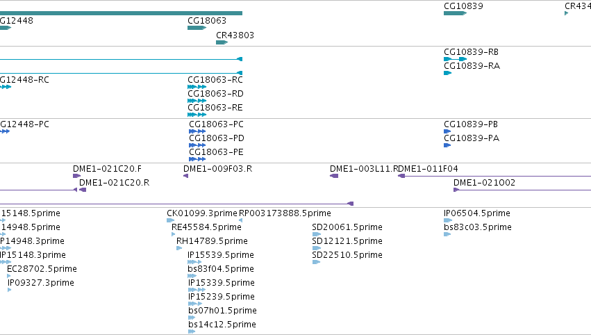Open protein label CG18063-PE

click(x=217, y=152)
